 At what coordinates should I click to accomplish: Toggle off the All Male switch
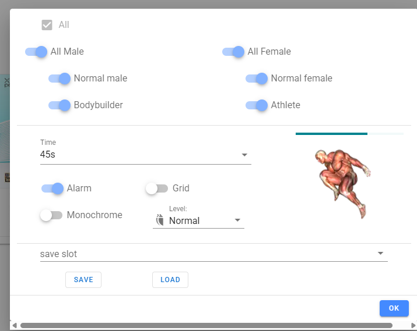(36, 52)
